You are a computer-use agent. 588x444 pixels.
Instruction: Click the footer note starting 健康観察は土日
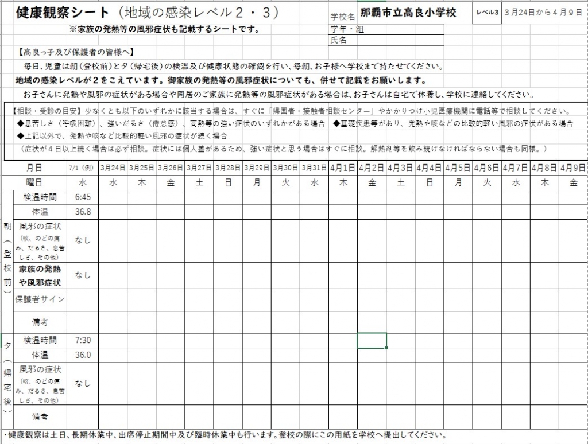pyautogui.click(x=225, y=435)
